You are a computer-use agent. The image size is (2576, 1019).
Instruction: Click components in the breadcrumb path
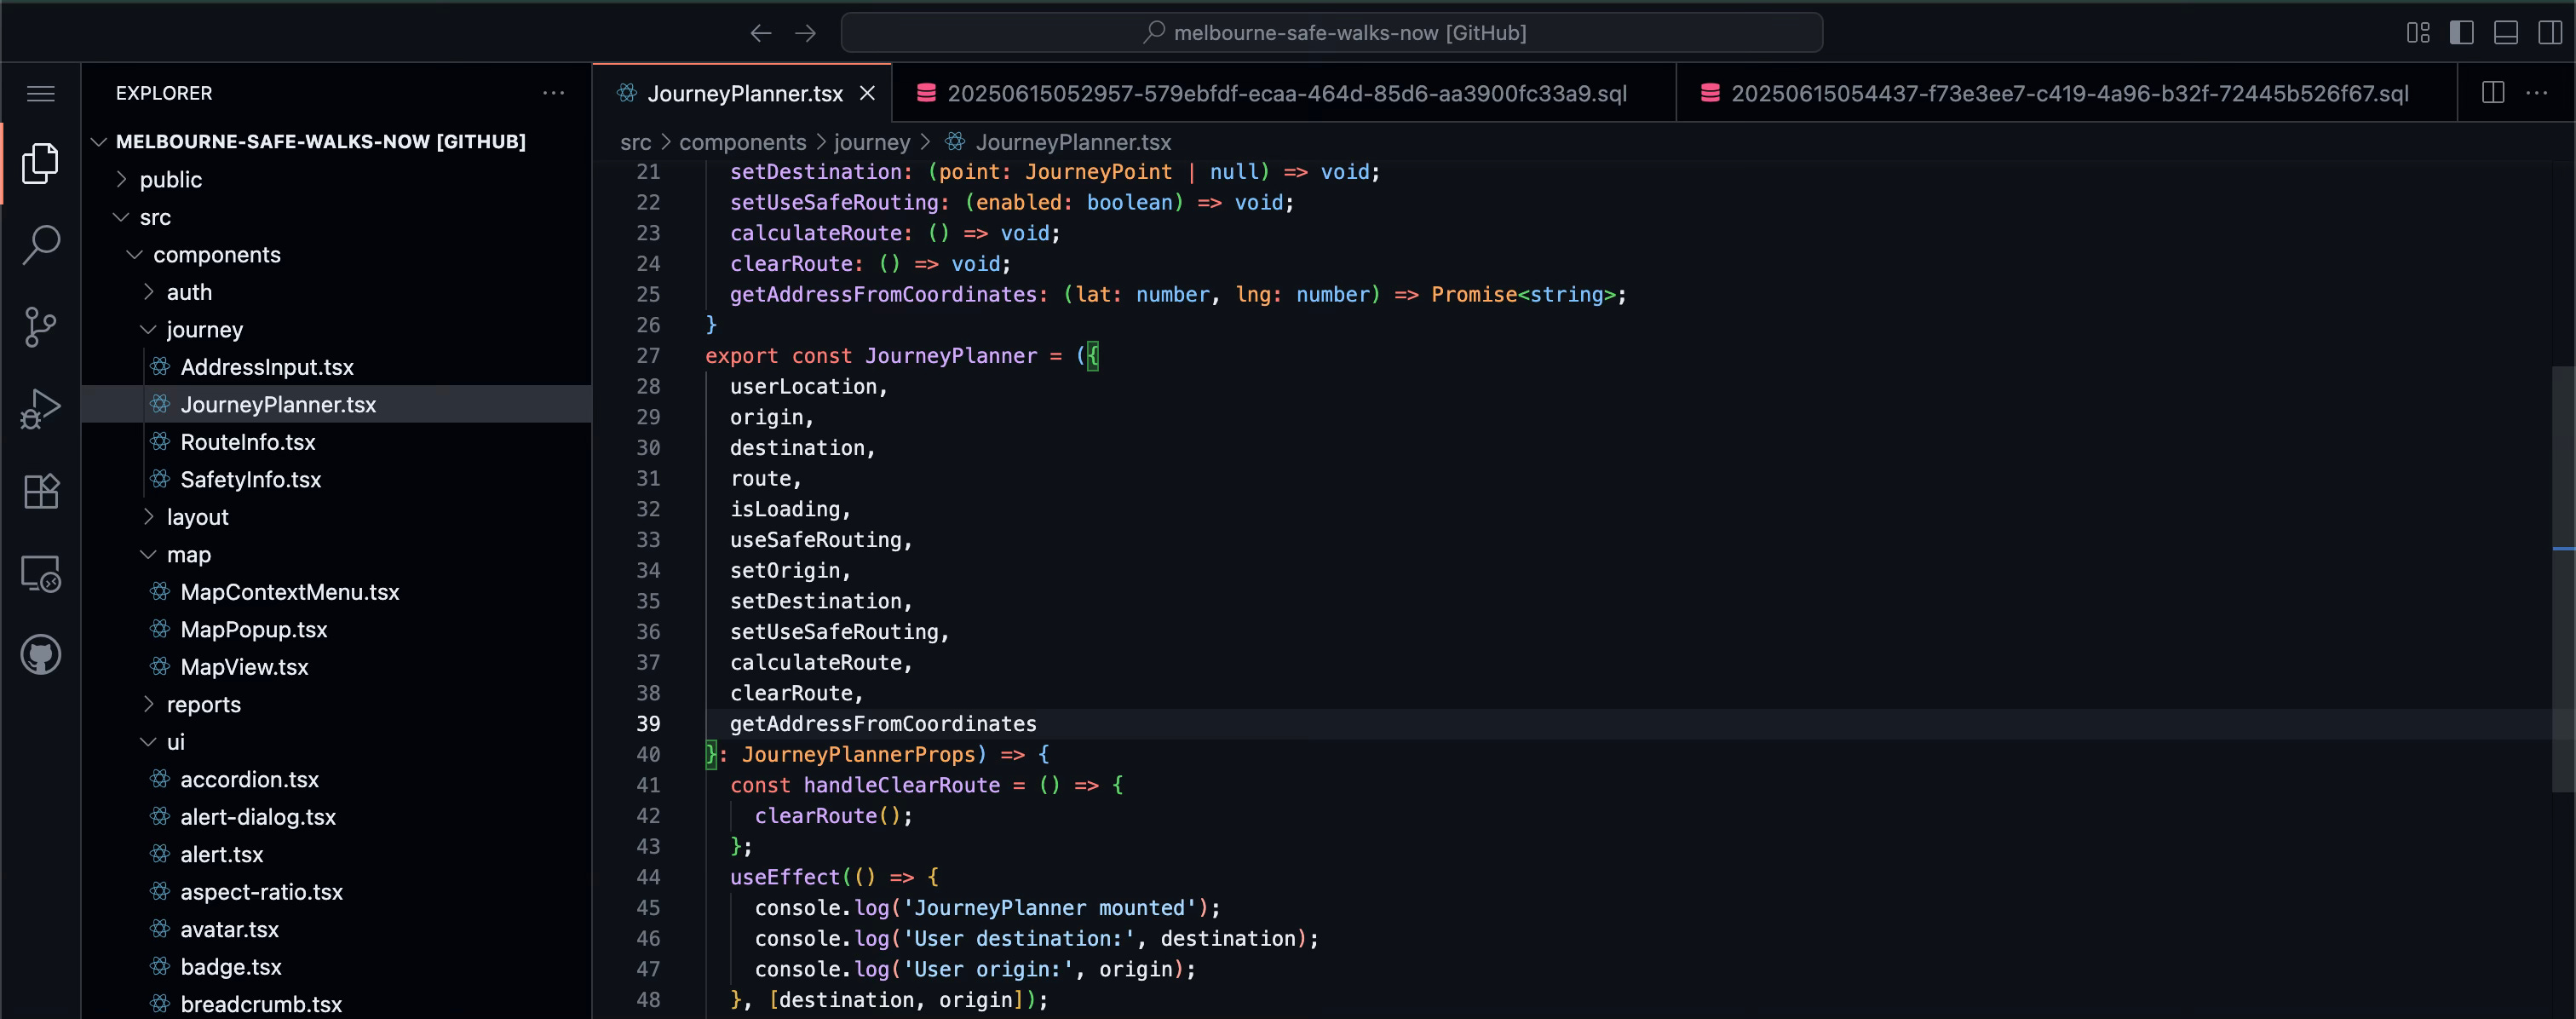coord(742,142)
